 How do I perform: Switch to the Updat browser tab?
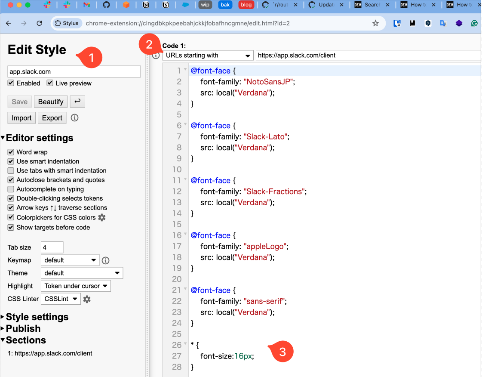322,5
